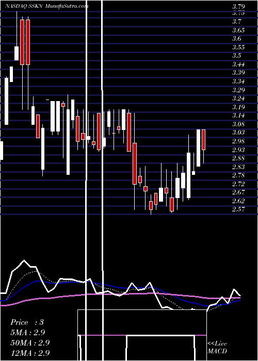Screen dimensions: 258x361
Task: Click the 'Price : 3' readout
Action: click(x=27, y=322)
